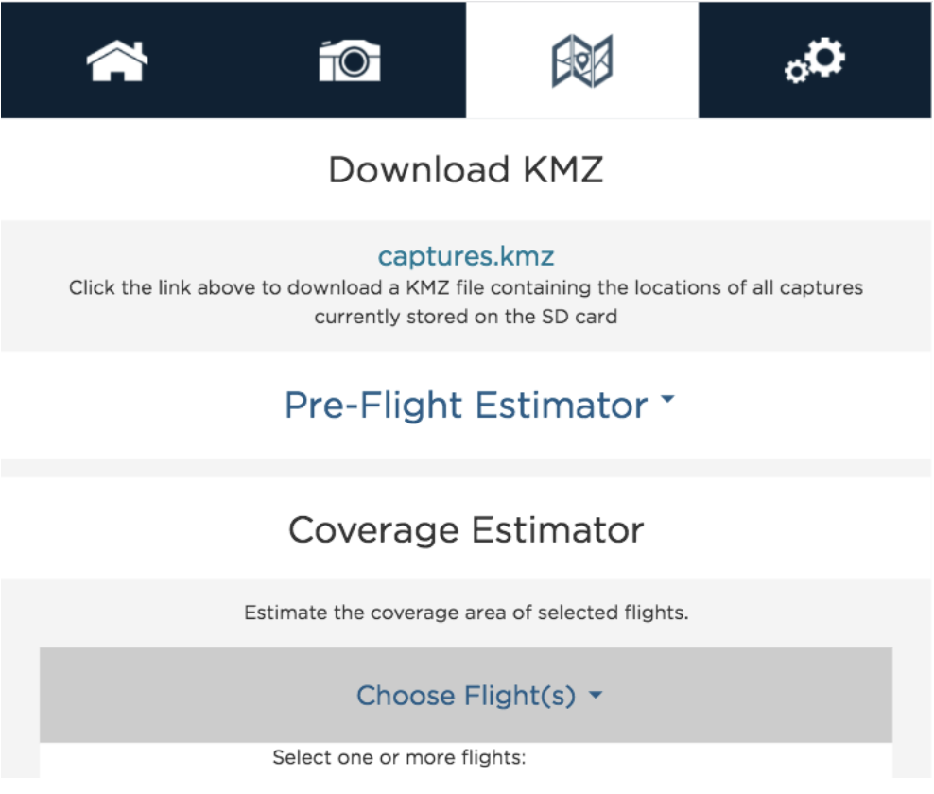934x794 pixels.
Task: Download the captures.kmz file
Action: (466, 256)
